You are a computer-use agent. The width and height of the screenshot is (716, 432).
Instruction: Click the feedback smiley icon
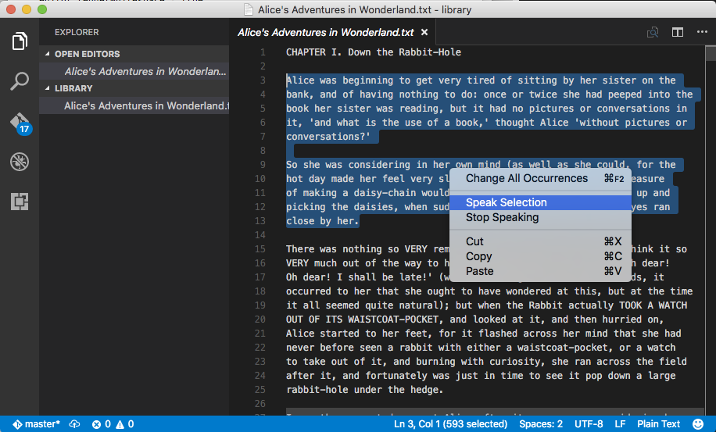point(697,424)
